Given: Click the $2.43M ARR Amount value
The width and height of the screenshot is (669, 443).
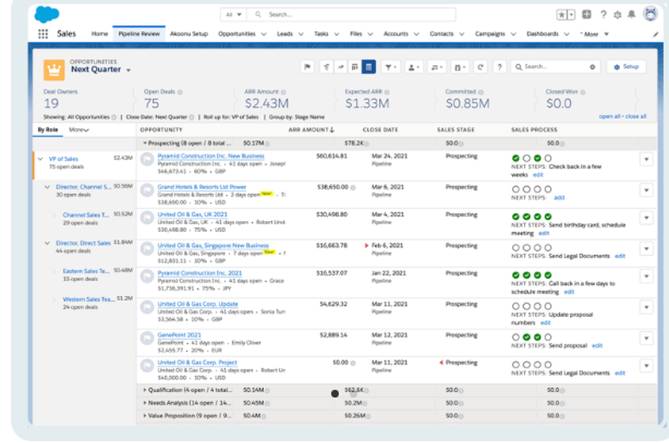Looking at the screenshot, I should pos(267,103).
